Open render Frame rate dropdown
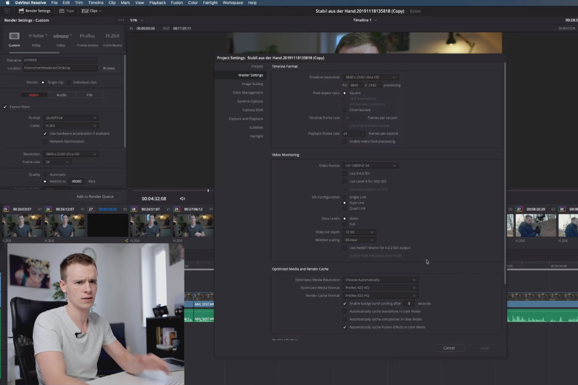 pos(57,162)
